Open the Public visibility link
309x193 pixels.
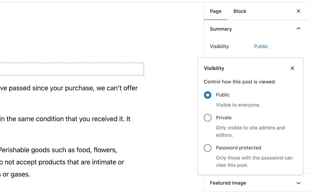click(261, 46)
